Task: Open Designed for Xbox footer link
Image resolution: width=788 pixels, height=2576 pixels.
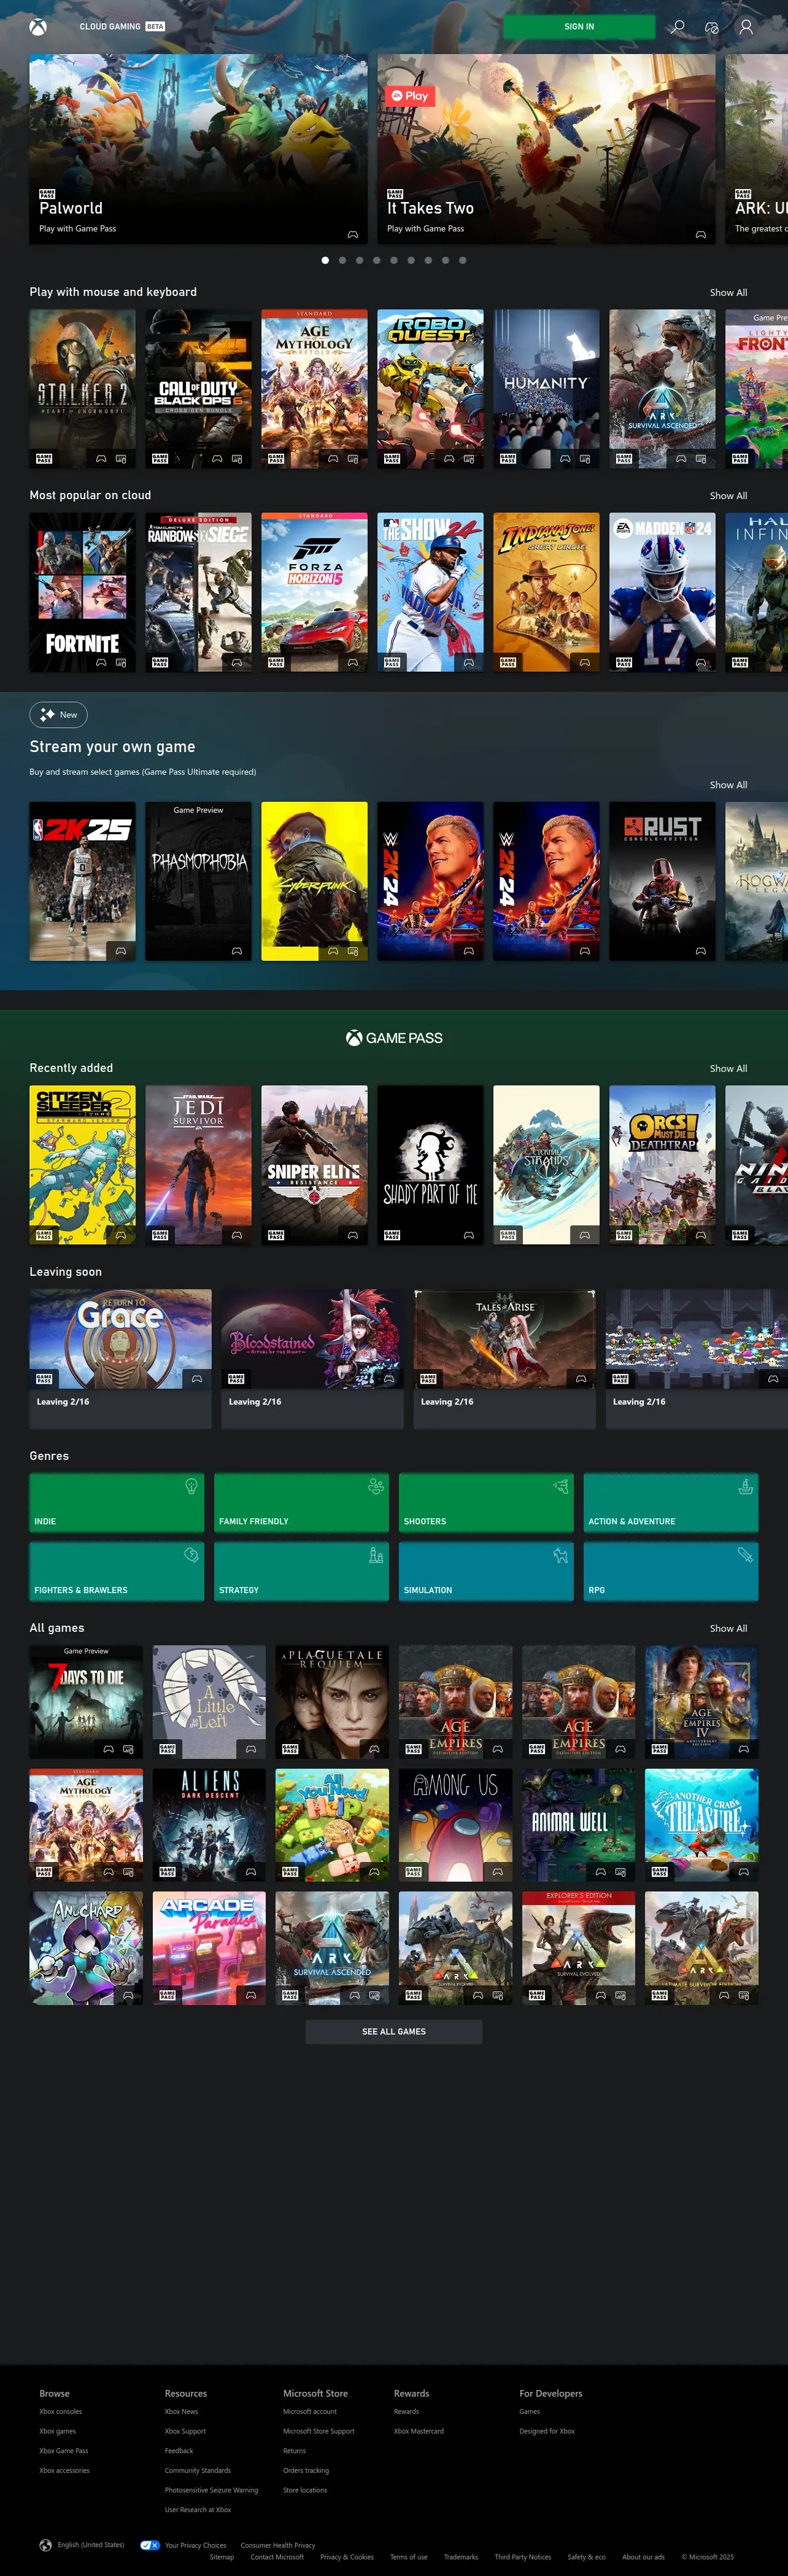Action: 547,2431
